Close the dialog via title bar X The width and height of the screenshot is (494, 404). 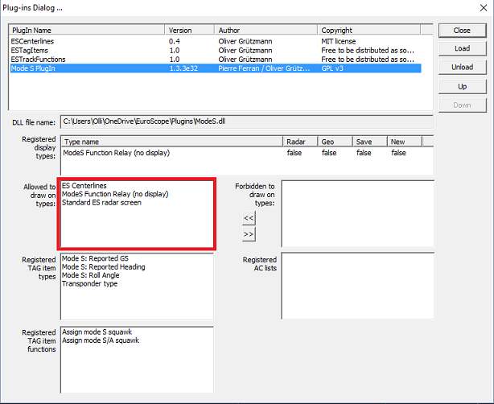click(484, 8)
